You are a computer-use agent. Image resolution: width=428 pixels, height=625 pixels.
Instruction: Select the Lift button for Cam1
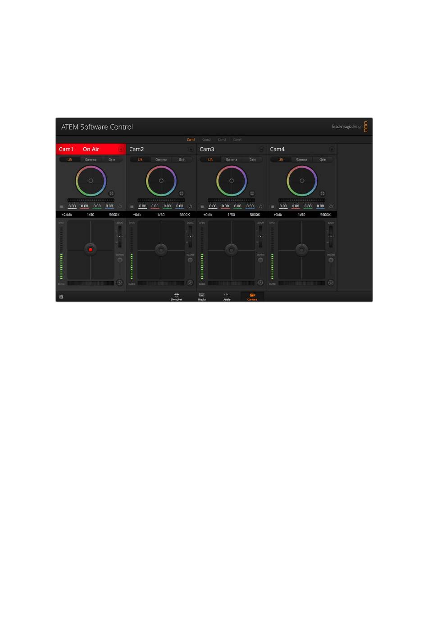click(x=70, y=160)
